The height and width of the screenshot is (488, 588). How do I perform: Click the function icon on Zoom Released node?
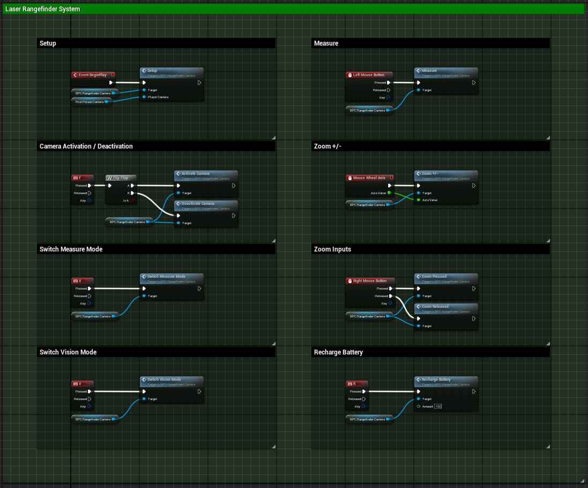point(419,306)
